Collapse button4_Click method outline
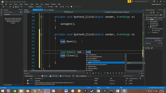Screen dimensions: 166x93 tap(41, 34)
